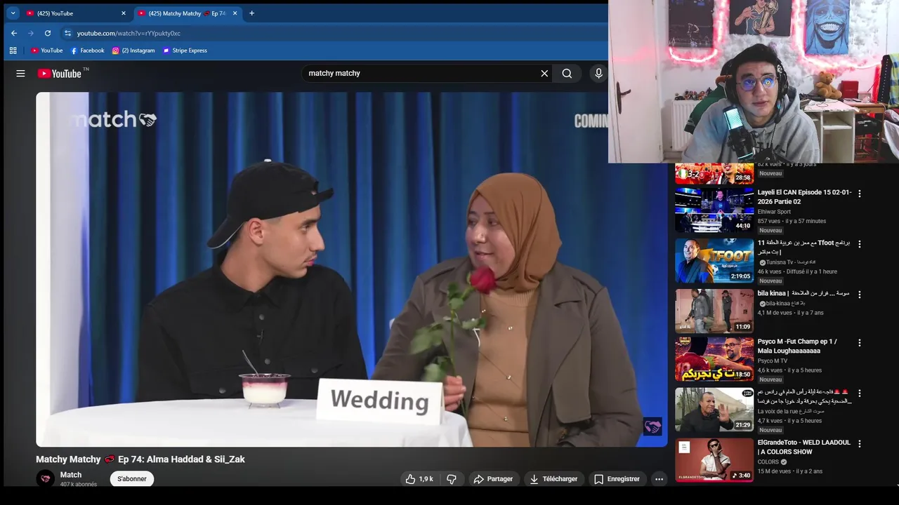Open options for ElGrandeToto COLORS video
The height and width of the screenshot is (505, 899).
tap(859, 444)
